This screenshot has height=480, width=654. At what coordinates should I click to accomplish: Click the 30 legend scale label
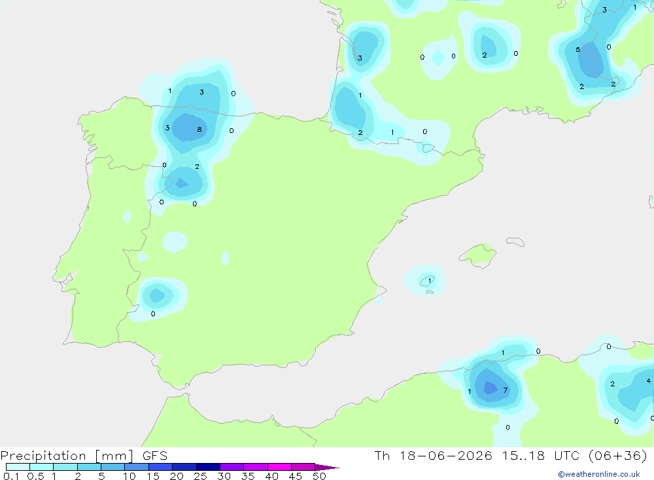pos(224,476)
